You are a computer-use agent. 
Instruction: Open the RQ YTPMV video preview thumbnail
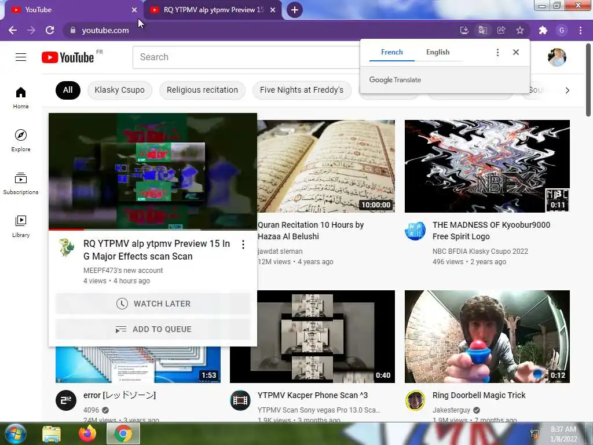click(153, 172)
